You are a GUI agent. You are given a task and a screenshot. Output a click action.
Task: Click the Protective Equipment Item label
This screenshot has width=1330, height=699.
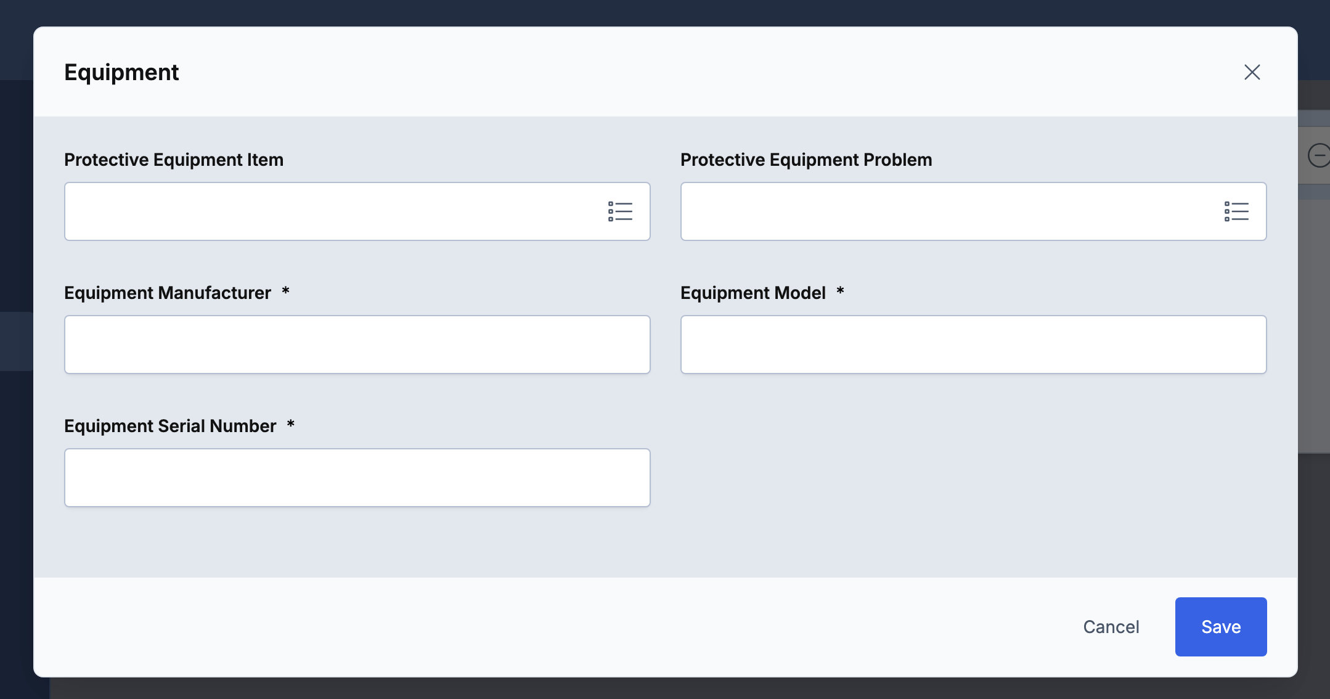click(x=174, y=160)
